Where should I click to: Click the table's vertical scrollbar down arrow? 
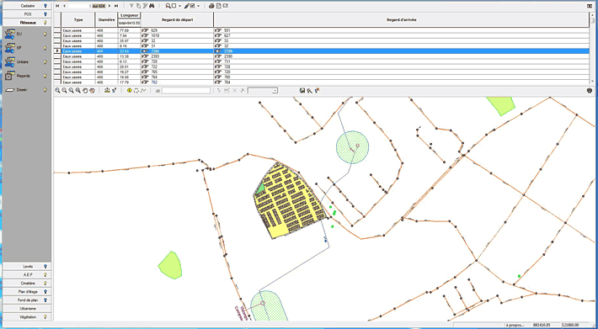click(x=592, y=81)
